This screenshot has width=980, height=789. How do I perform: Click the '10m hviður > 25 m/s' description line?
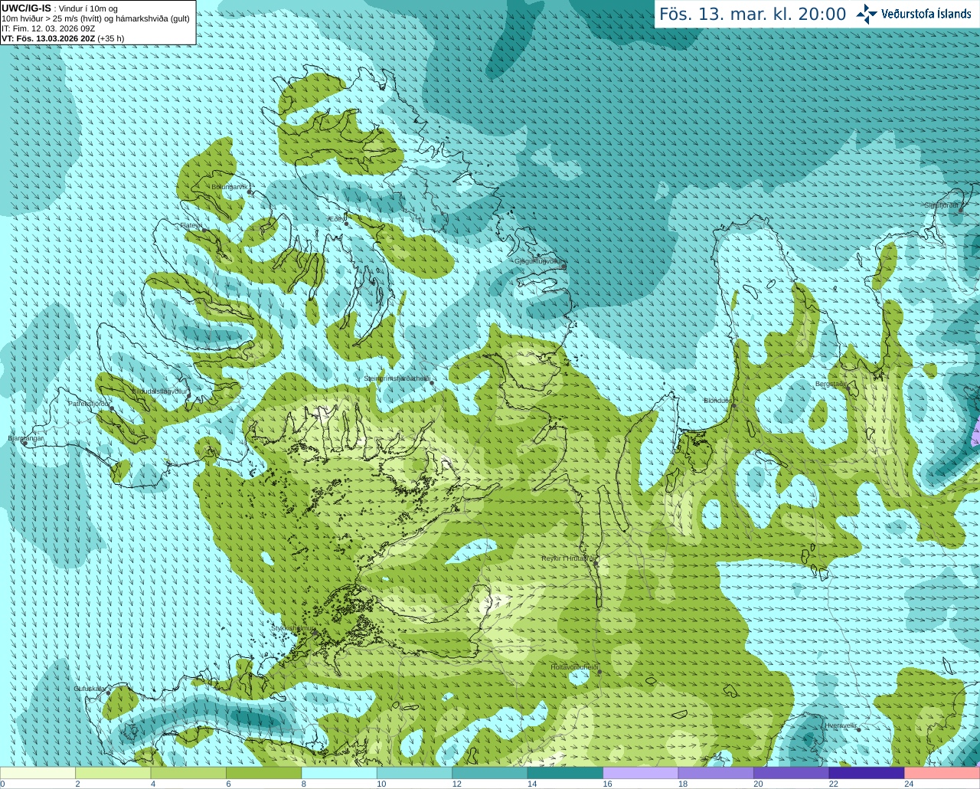pyautogui.click(x=96, y=18)
